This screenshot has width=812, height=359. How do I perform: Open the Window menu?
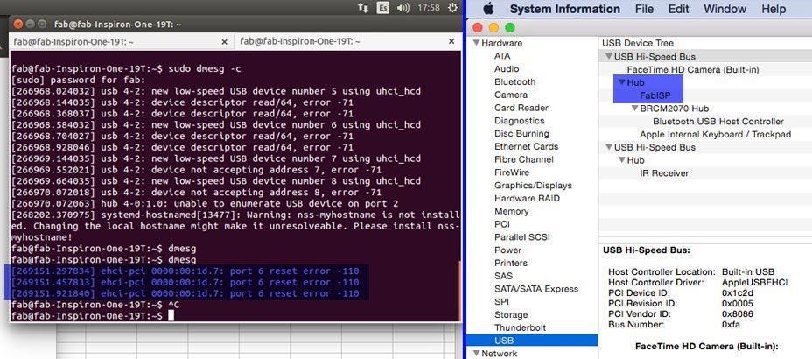(725, 9)
